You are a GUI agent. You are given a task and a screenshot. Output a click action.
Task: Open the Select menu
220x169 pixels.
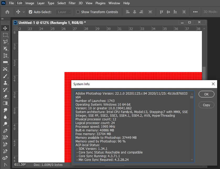61,3
